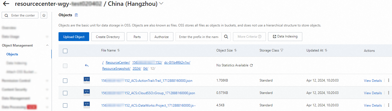This screenshot has width=392, height=111.
Task: Open ResourceCenter/ breadcrumb link
Action: pyautogui.click(x=118, y=63)
